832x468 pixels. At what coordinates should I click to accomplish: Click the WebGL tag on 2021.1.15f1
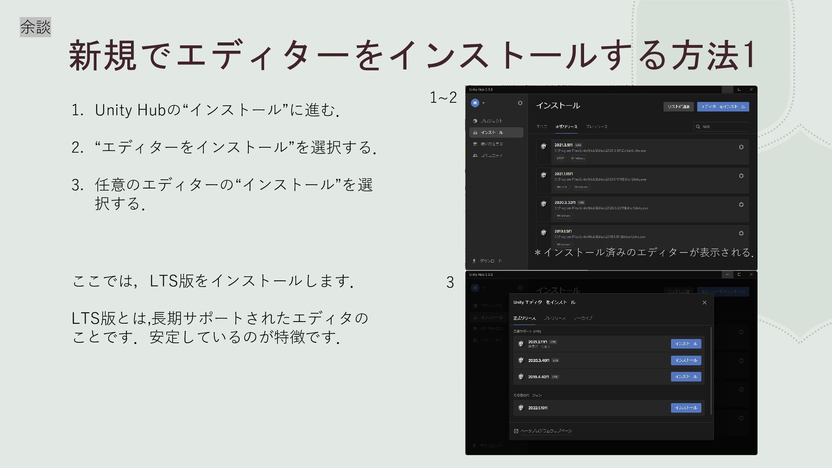click(x=562, y=187)
